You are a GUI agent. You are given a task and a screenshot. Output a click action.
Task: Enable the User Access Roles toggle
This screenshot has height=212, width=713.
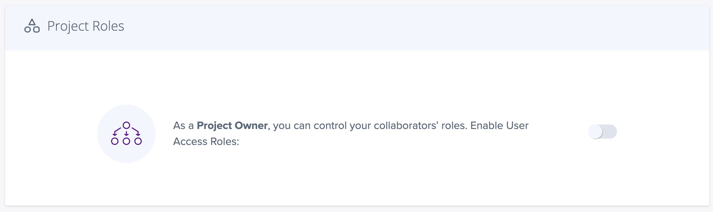pos(602,132)
